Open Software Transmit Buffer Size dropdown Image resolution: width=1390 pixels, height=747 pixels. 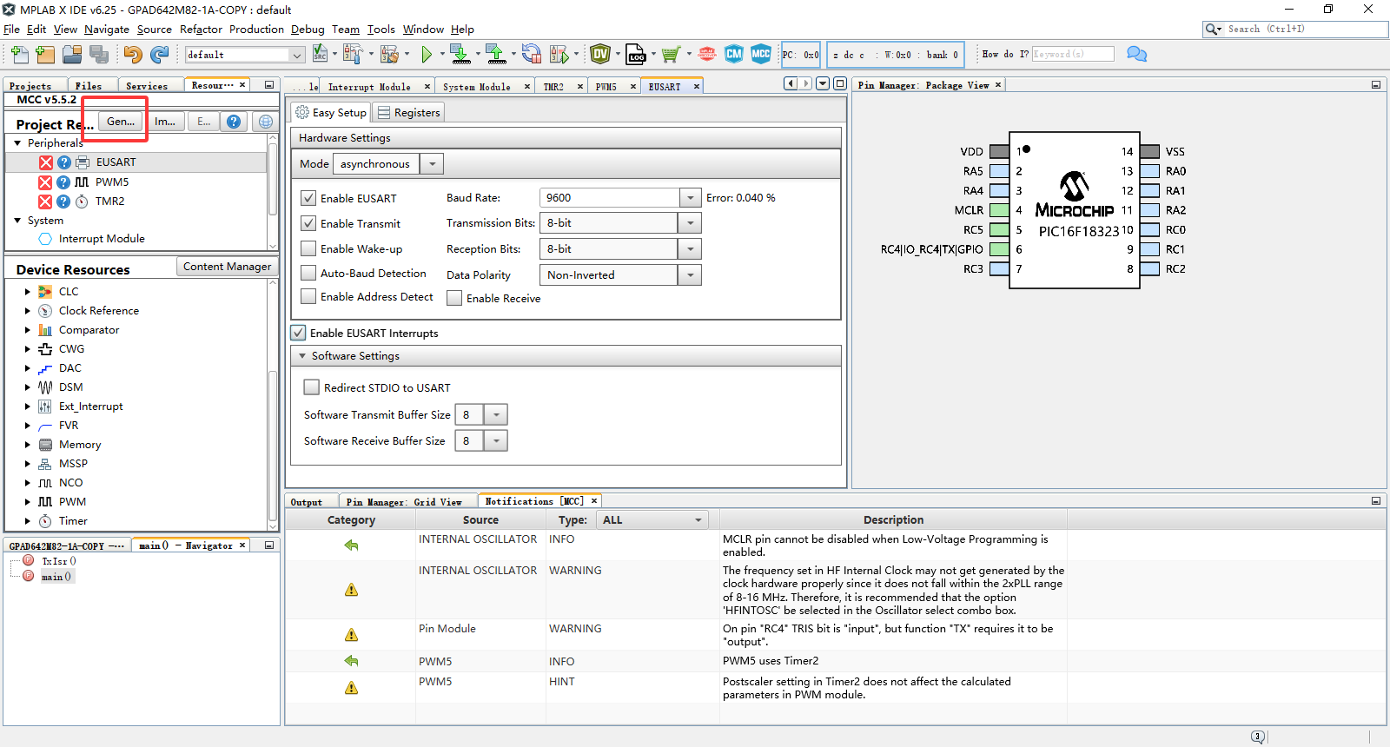pos(496,415)
